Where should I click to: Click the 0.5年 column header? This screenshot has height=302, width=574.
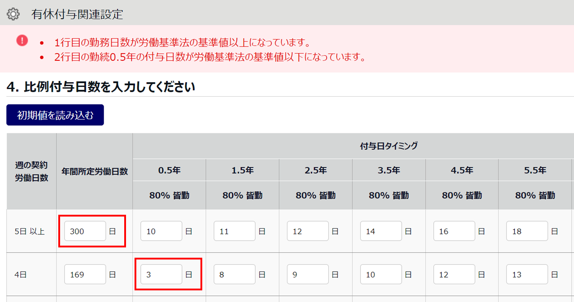coord(169,170)
